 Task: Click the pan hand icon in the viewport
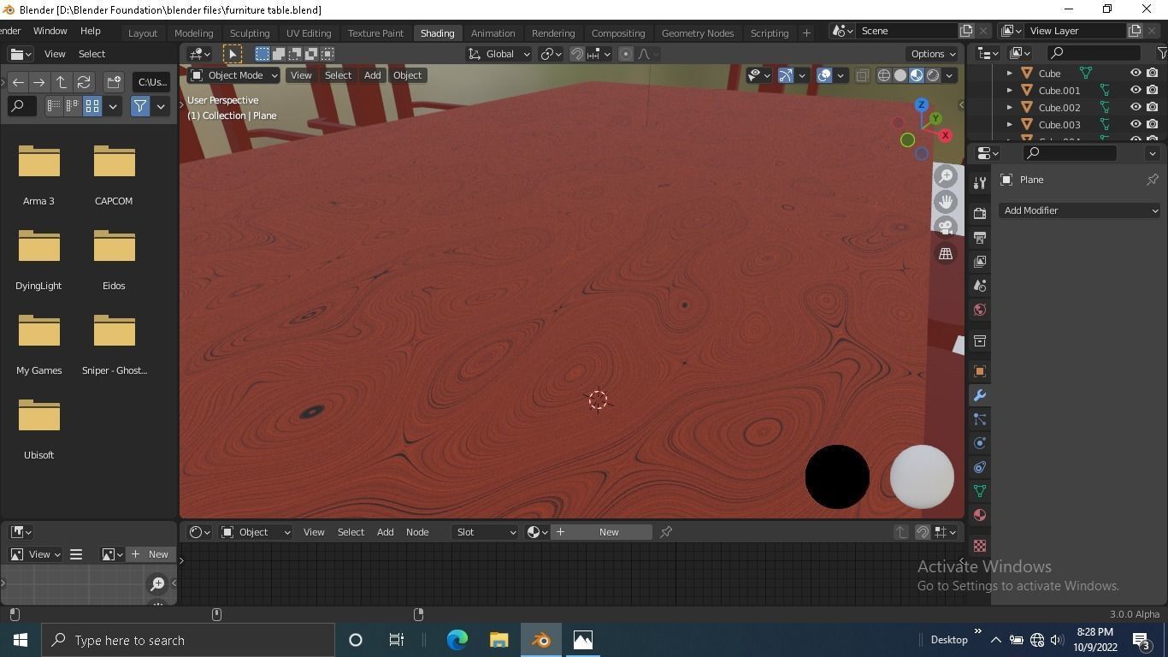946,202
